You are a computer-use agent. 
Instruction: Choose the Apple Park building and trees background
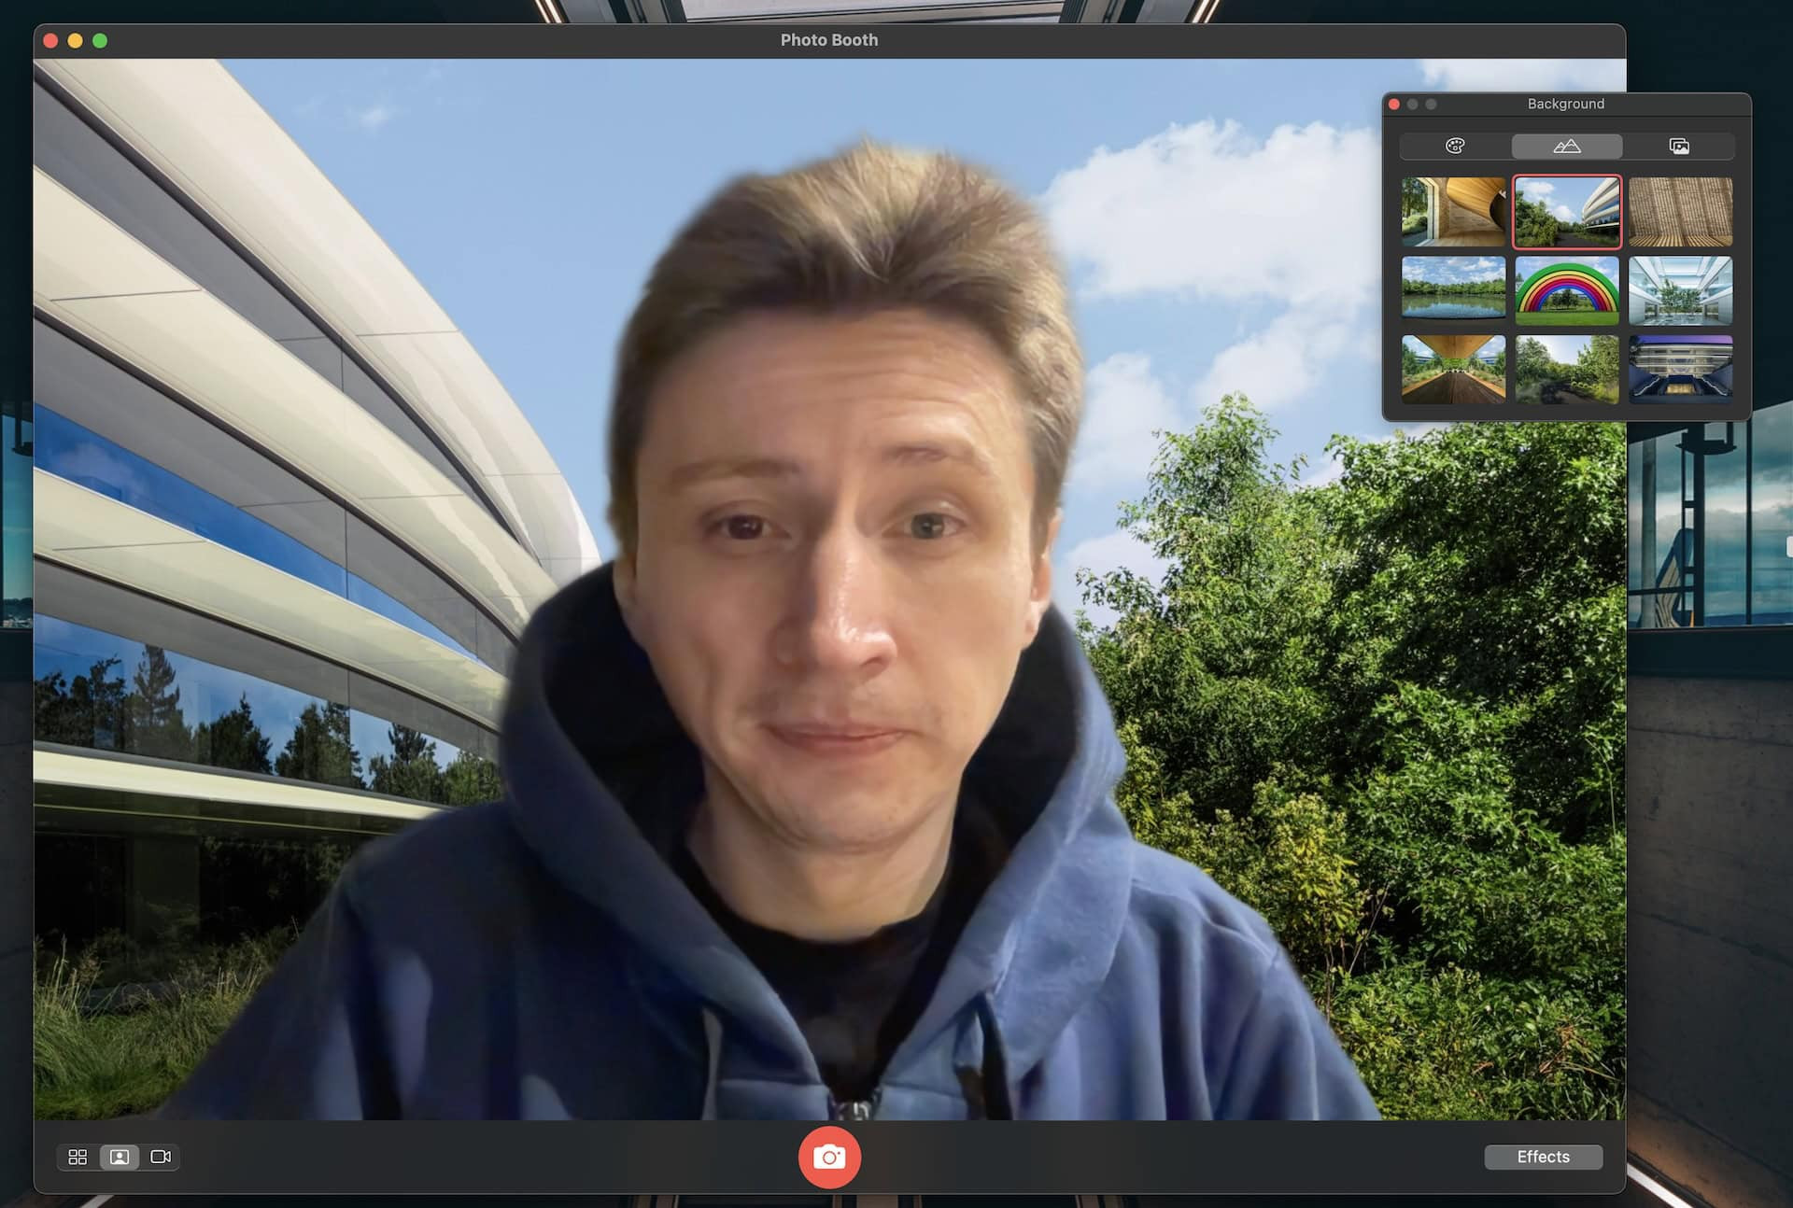click(x=1567, y=212)
